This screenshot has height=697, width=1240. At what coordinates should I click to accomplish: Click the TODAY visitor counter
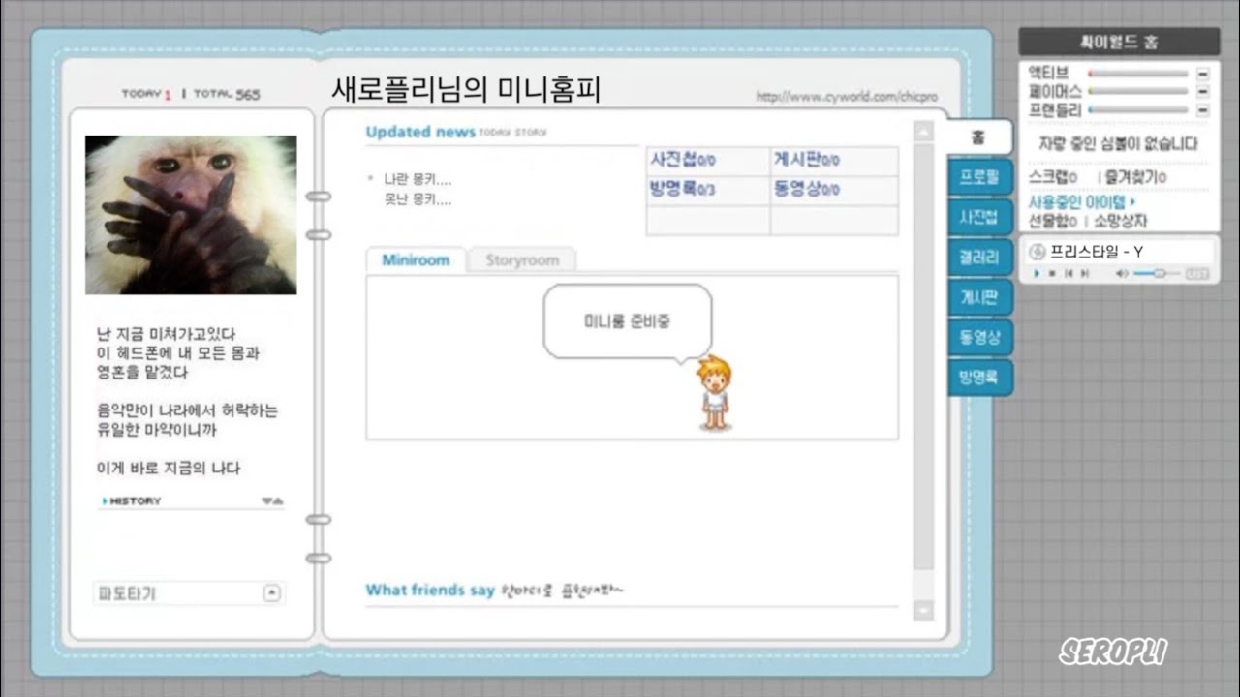[x=146, y=94]
